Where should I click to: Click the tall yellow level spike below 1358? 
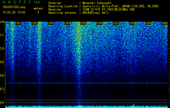pos(134,106)
